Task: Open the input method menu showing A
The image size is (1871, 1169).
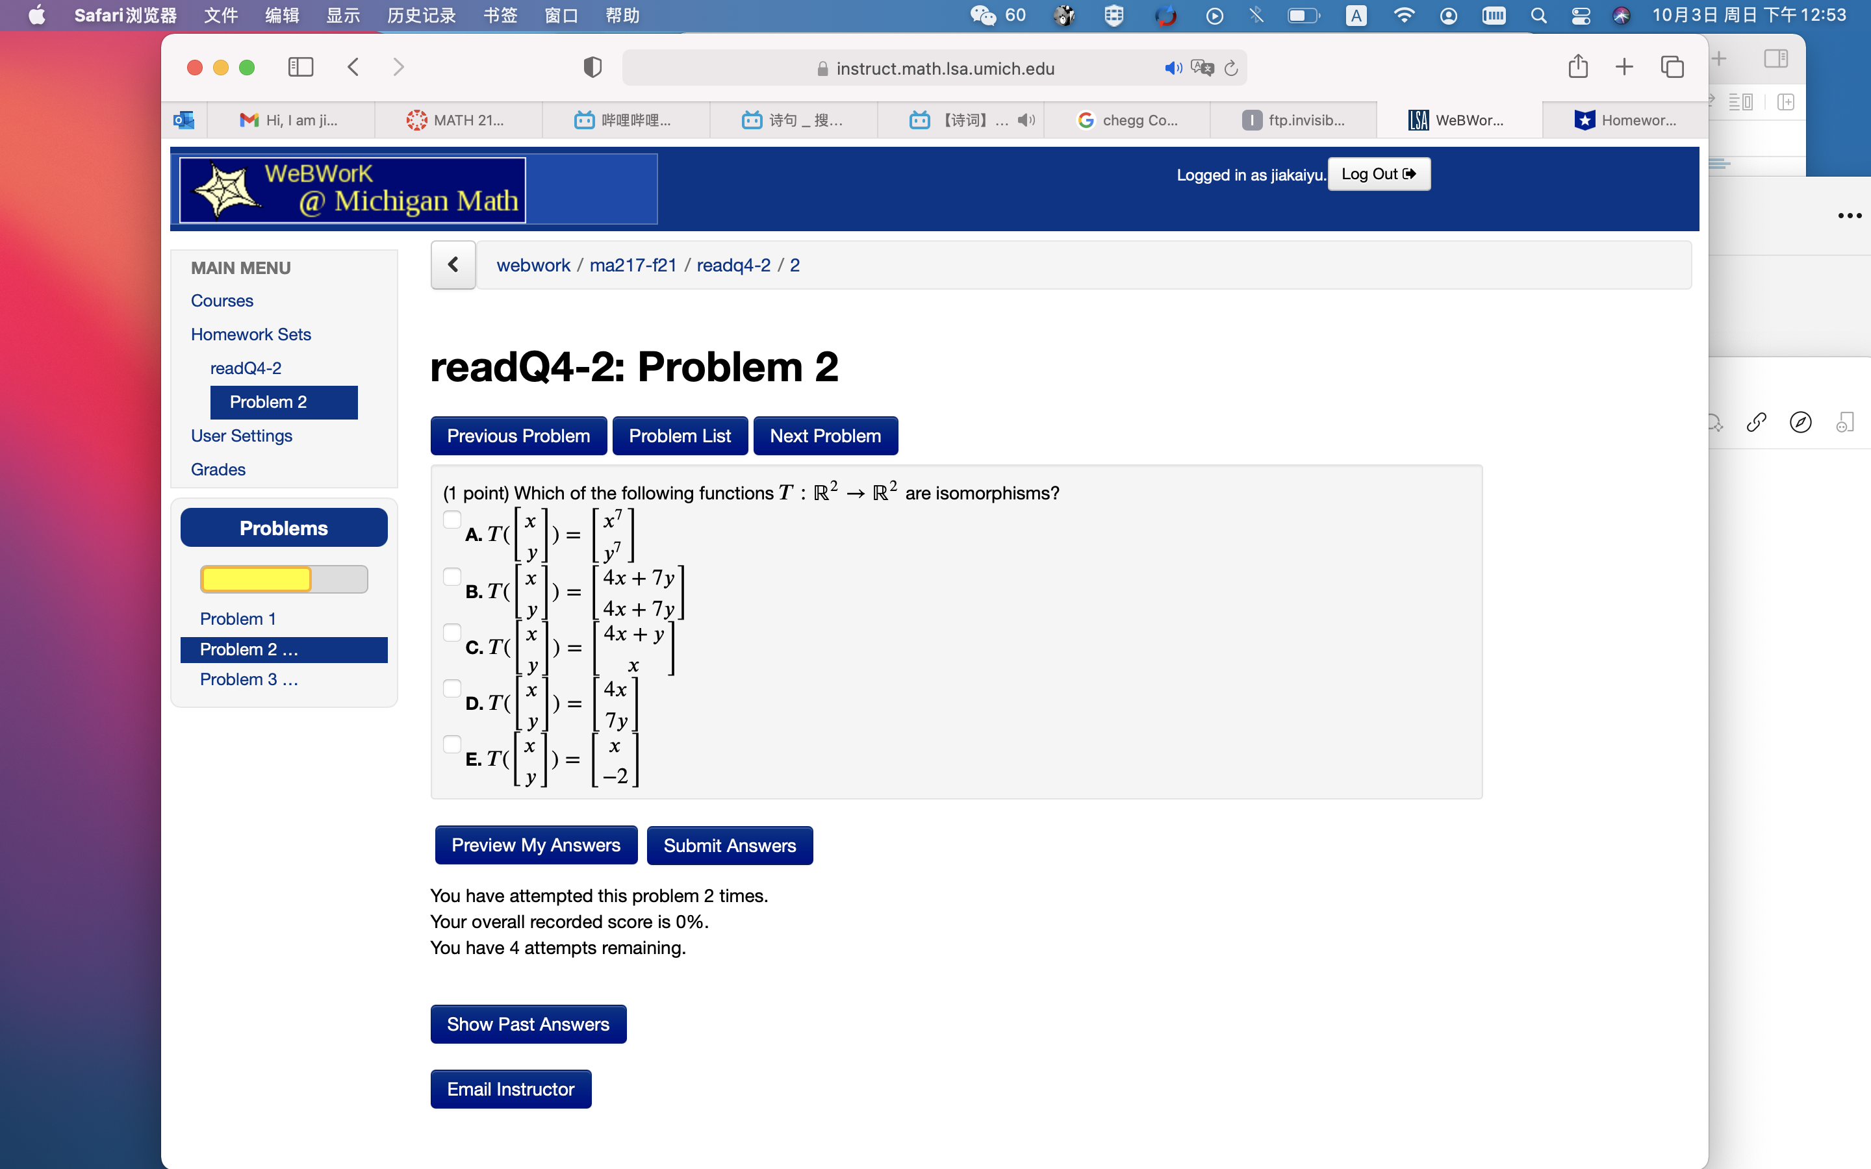Action: (1356, 15)
